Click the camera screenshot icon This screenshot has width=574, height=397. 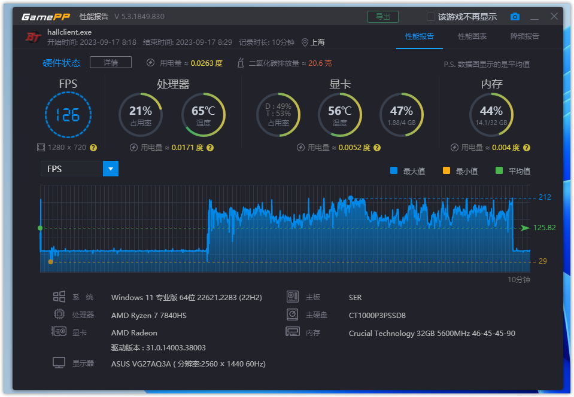pyautogui.click(x=515, y=17)
